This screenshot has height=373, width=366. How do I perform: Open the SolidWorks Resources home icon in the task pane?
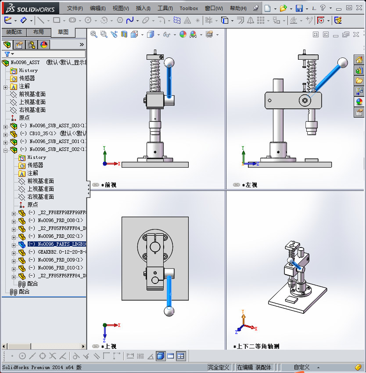[x=359, y=60]
